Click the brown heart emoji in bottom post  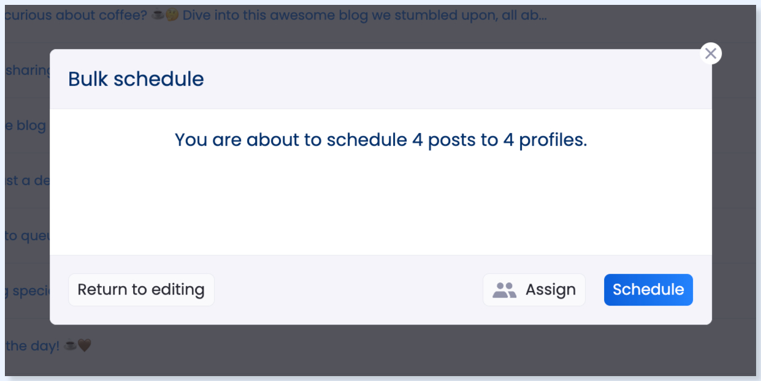click(85, 345)
